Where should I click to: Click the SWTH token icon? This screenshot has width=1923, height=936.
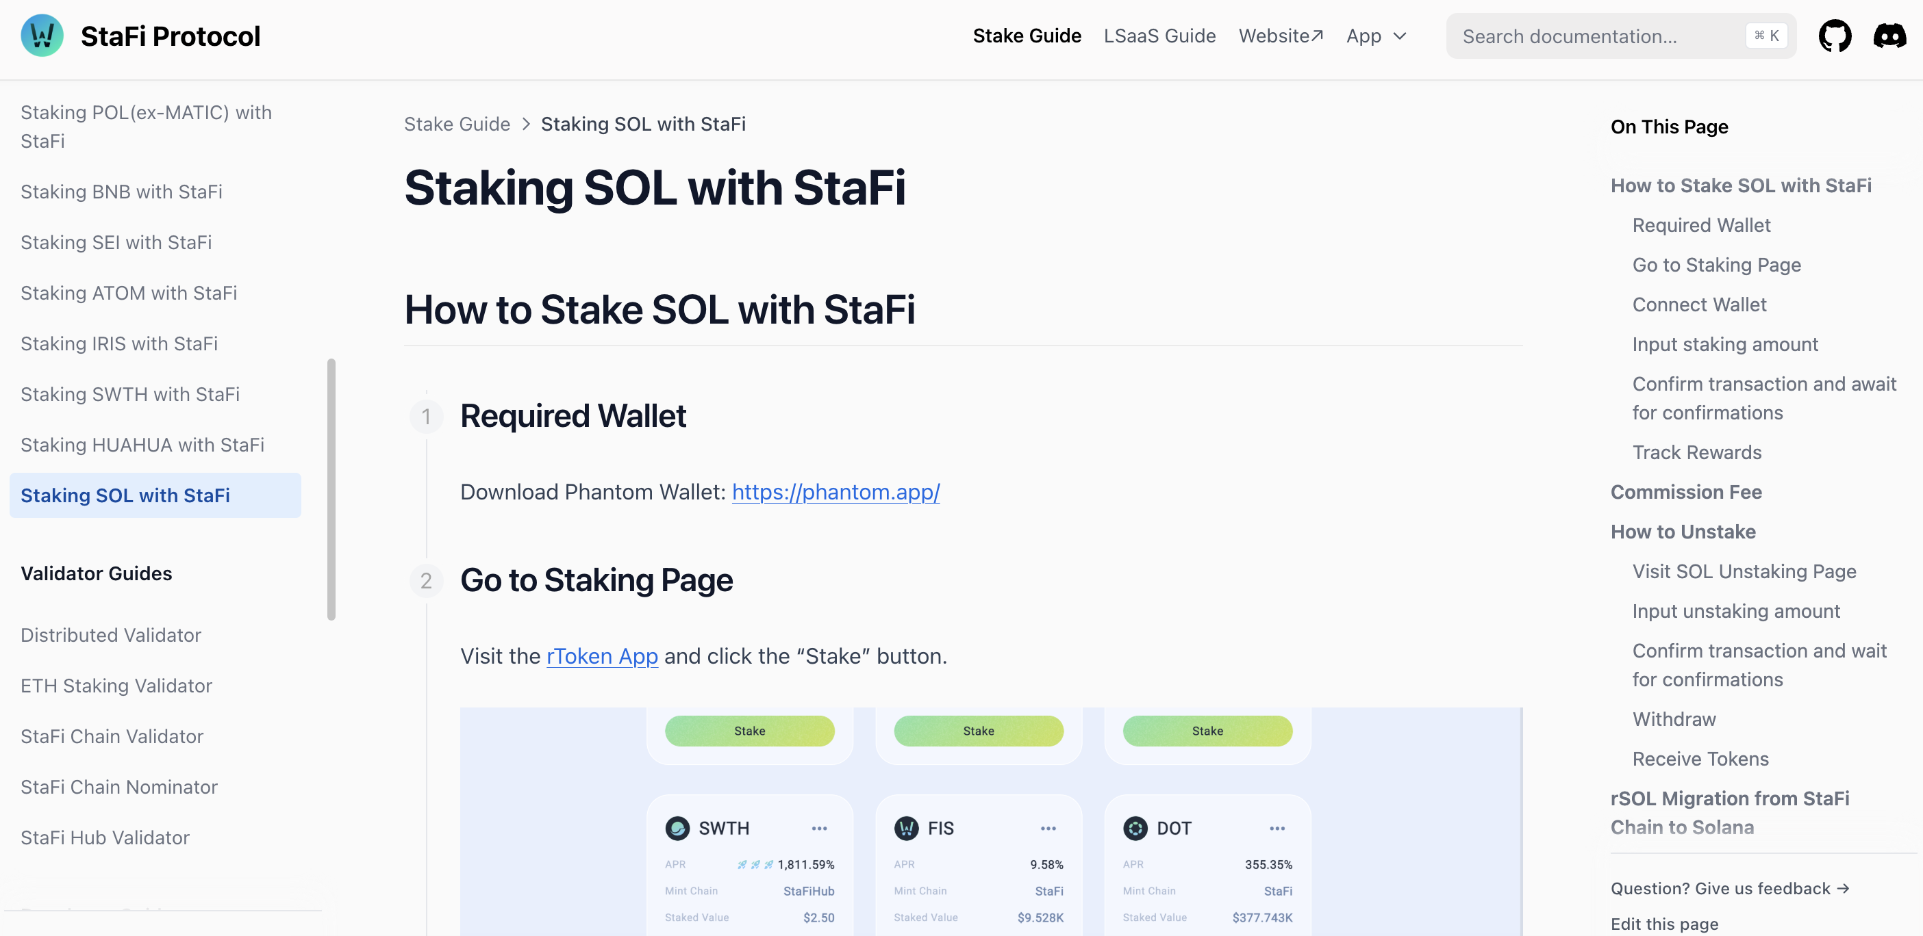pos(678,827)
